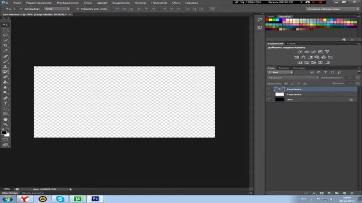Enable the Auto-Select checkbox
The width and height of the screenshot is (362, 203).
point(21,9)
